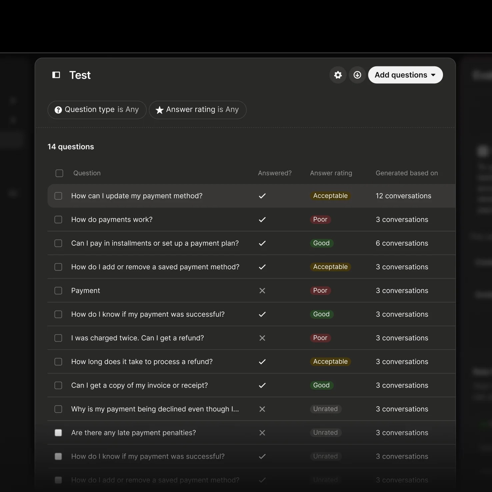Image resolution: width=492 pixels, height=492 pixels.
Task: Toggle the sidebar panel icon beside Test
Action: click(x=56, y=75)
